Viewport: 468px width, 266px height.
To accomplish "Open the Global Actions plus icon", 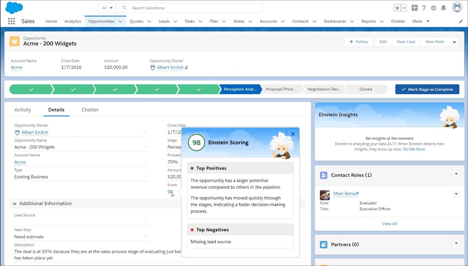I will (414, 8).
